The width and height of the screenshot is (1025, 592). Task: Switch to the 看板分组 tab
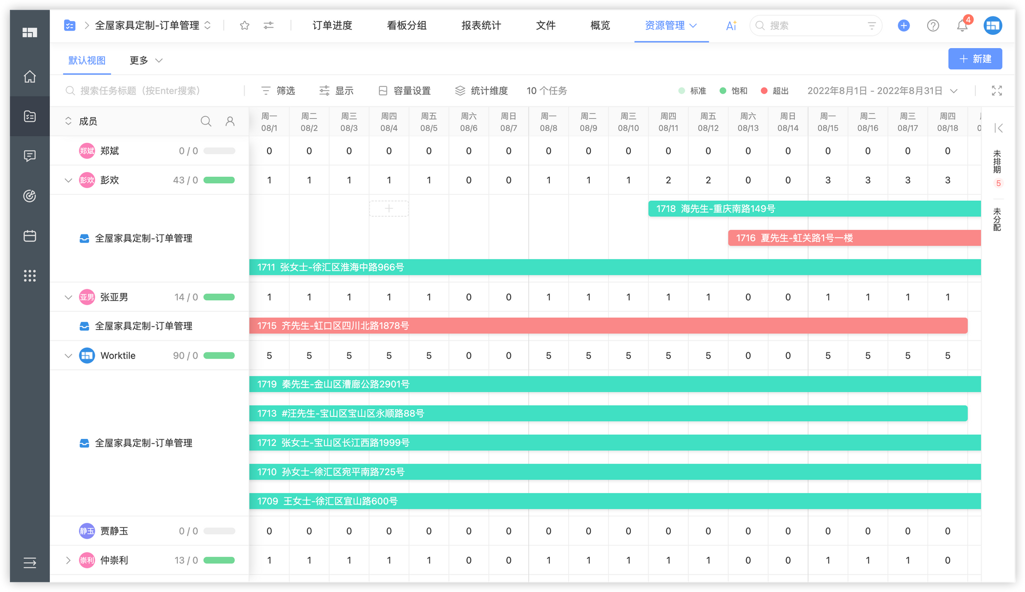[406, 26]
